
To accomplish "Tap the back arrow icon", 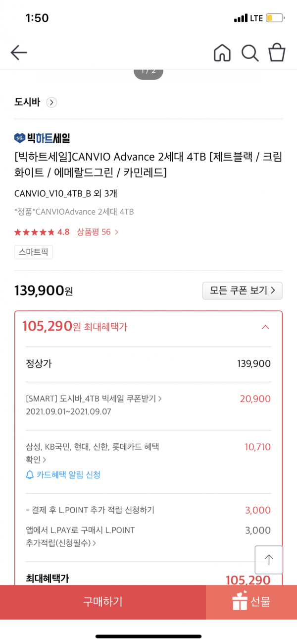I will [x=19, y=53].
